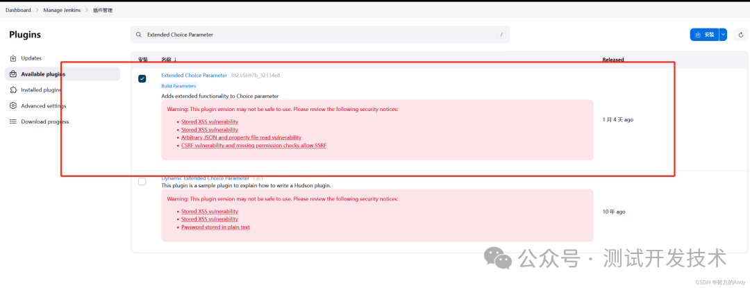Open the Extended Choice Parameter plugin link
The height and width of the screenshot is (288, 750).
tap(194, 76)
